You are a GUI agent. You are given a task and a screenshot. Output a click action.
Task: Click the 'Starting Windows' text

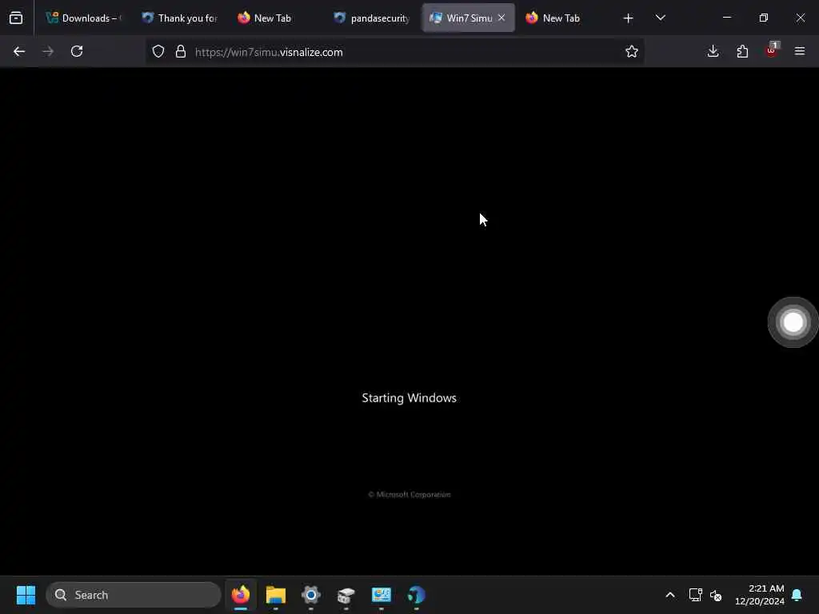click(x=409, y=398)
